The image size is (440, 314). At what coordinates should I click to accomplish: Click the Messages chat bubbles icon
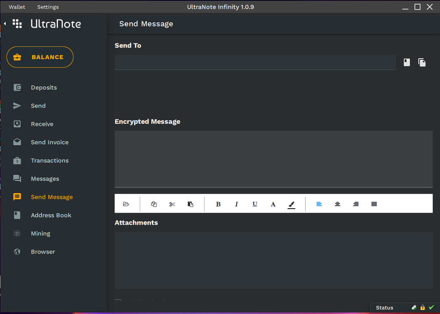(x=17, y=179)
